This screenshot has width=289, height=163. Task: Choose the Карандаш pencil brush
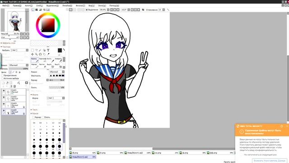pos(35,60)
